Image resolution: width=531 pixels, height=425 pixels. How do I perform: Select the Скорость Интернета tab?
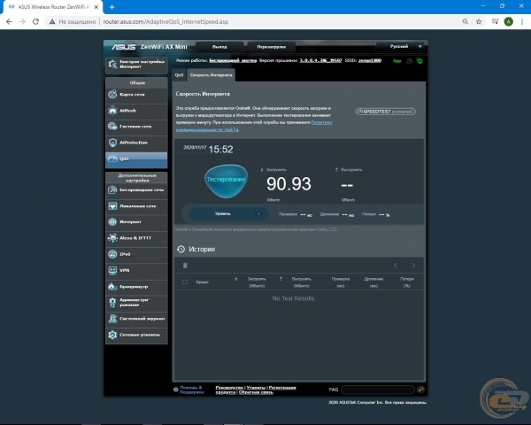[212, 75]
